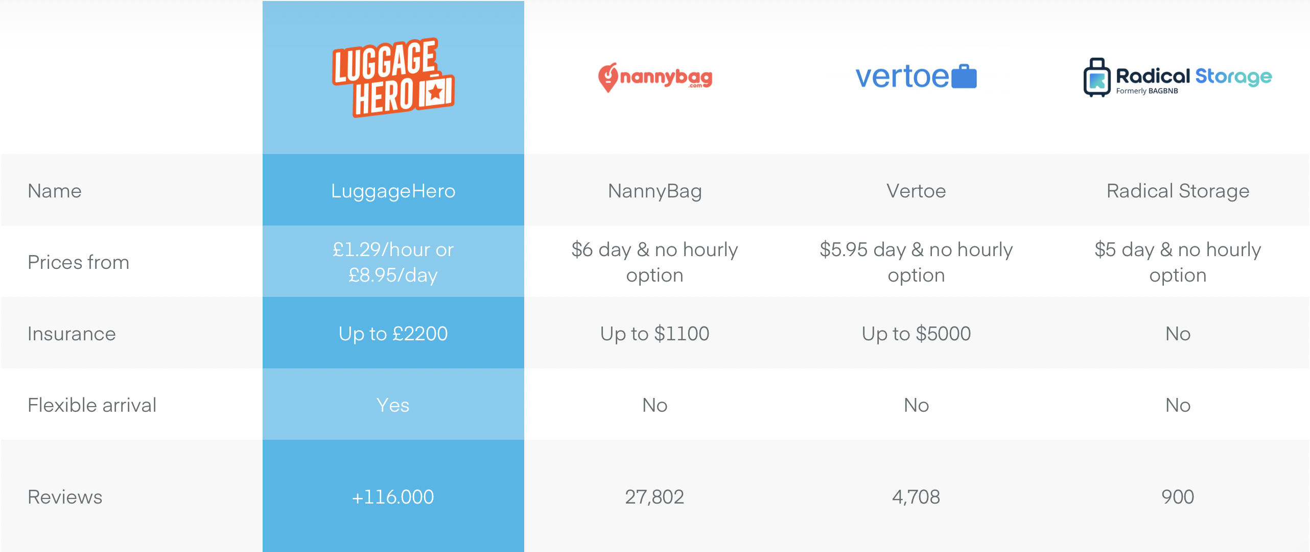Viewport: 1310px width, 552px height.
Task: Click the blue briefcase in vertoe logo
Action: point(964,77)
